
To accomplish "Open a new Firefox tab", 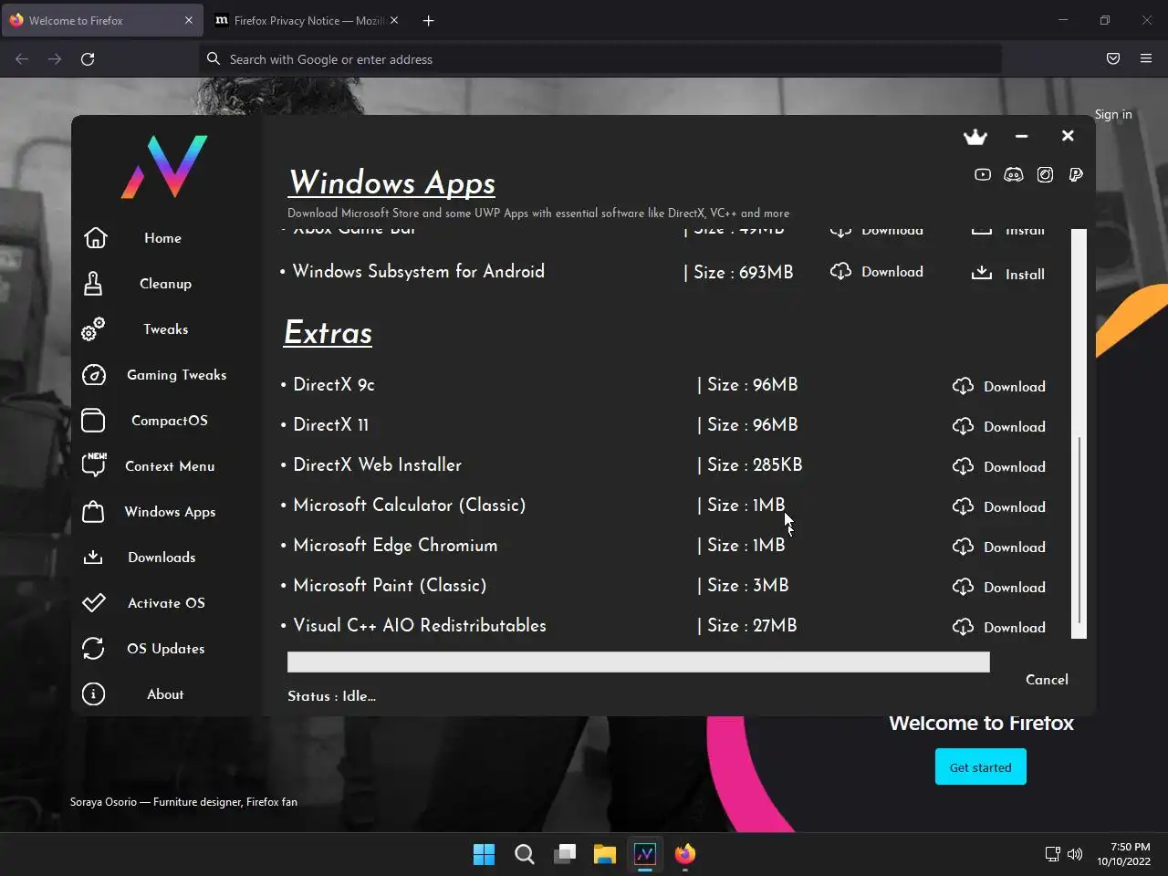I will [x=428, y=20].
